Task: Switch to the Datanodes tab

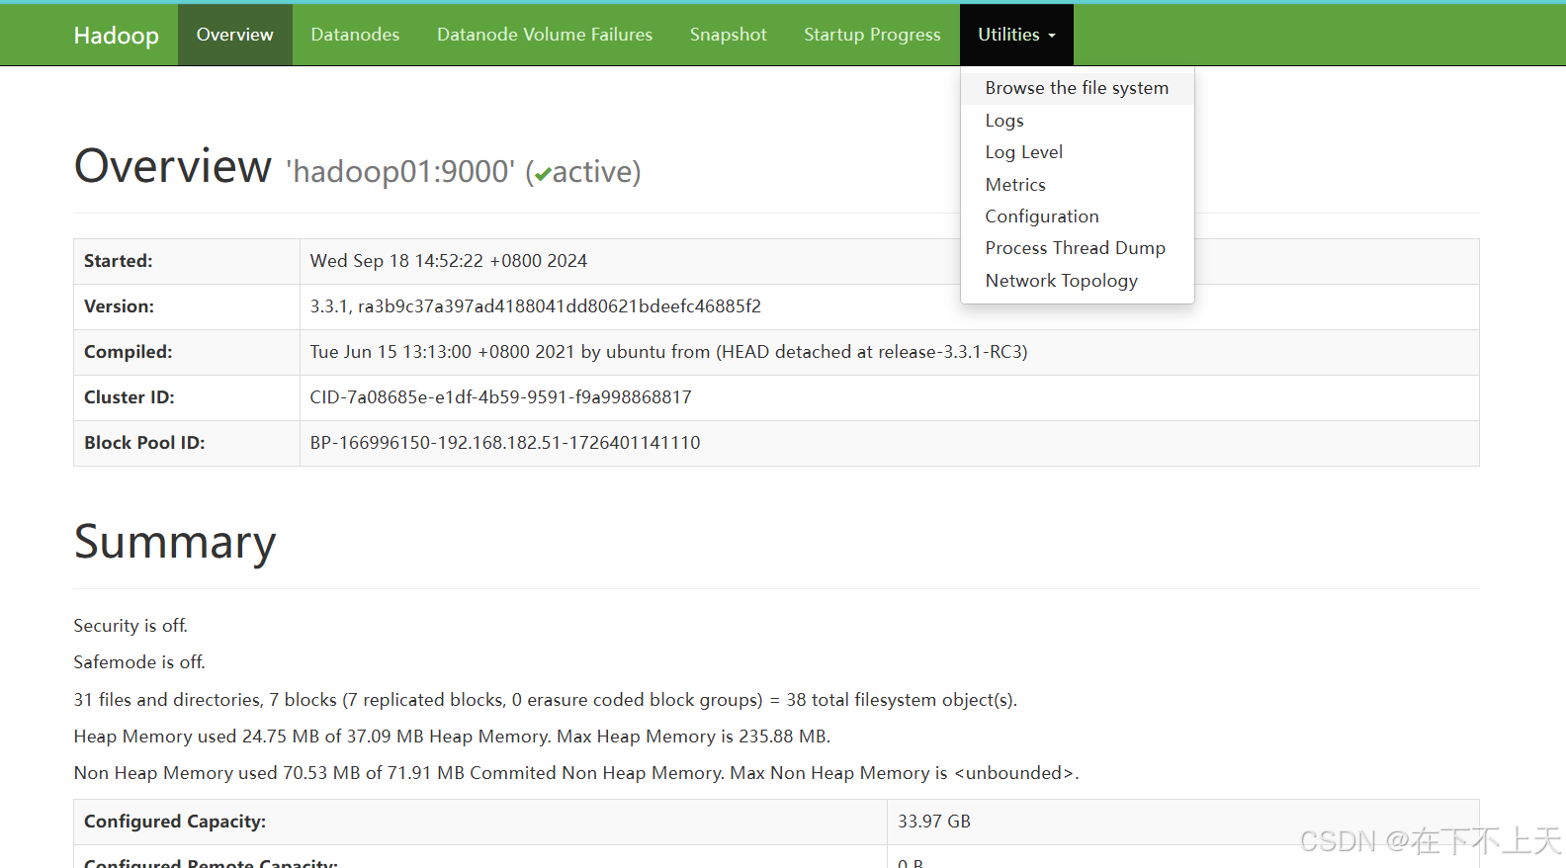Action: pyautogui.click(x=355, y=35)
